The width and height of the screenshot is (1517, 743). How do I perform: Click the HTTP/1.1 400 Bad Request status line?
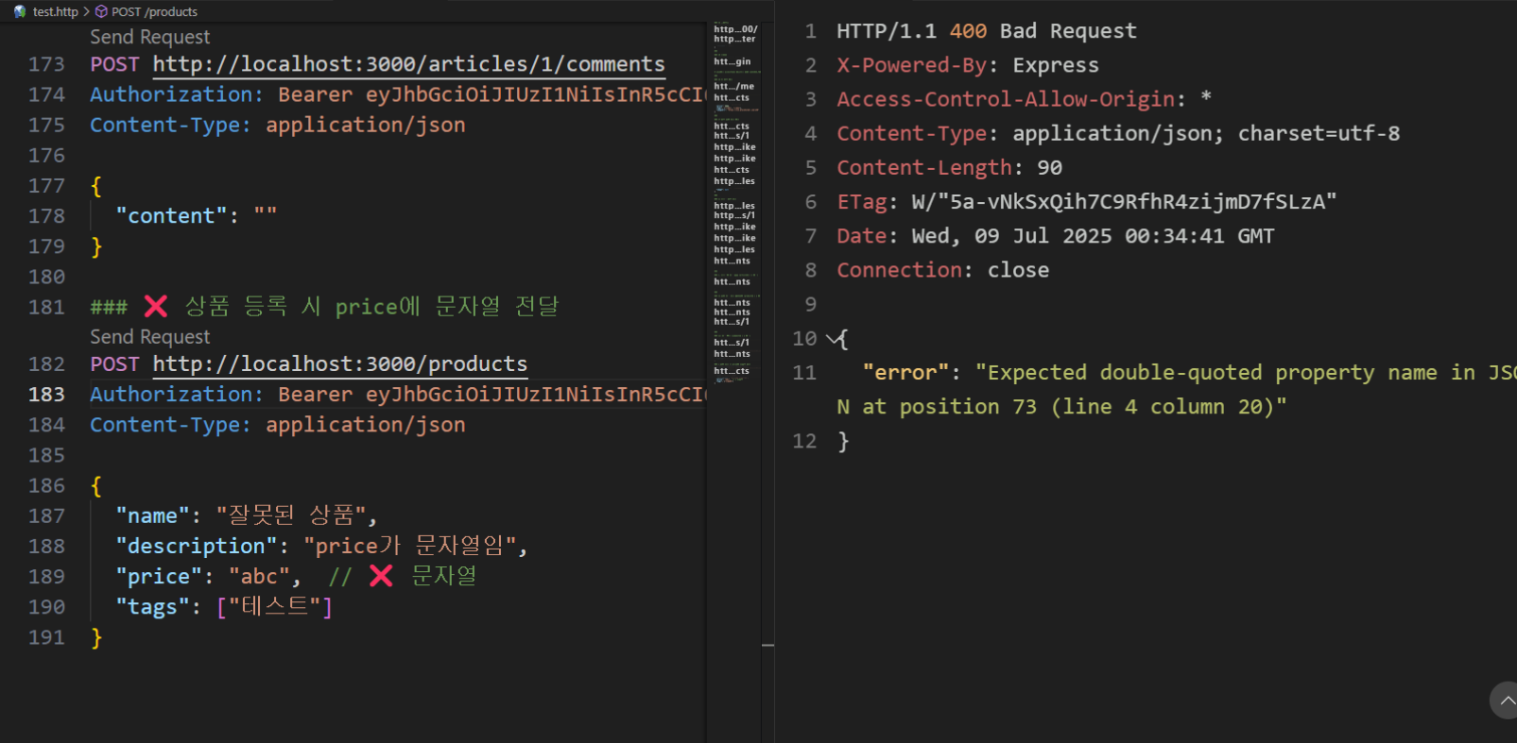pyautogui.click(x=987, y=31)
